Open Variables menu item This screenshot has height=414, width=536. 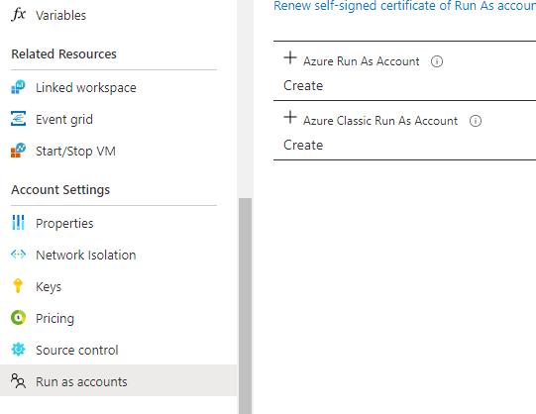[60, 16]
